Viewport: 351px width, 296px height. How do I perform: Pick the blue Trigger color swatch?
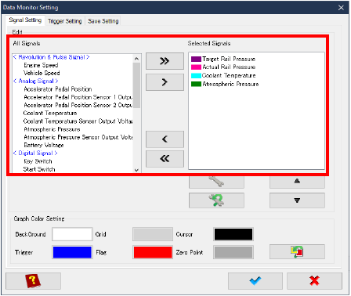(x=72, y=252)
